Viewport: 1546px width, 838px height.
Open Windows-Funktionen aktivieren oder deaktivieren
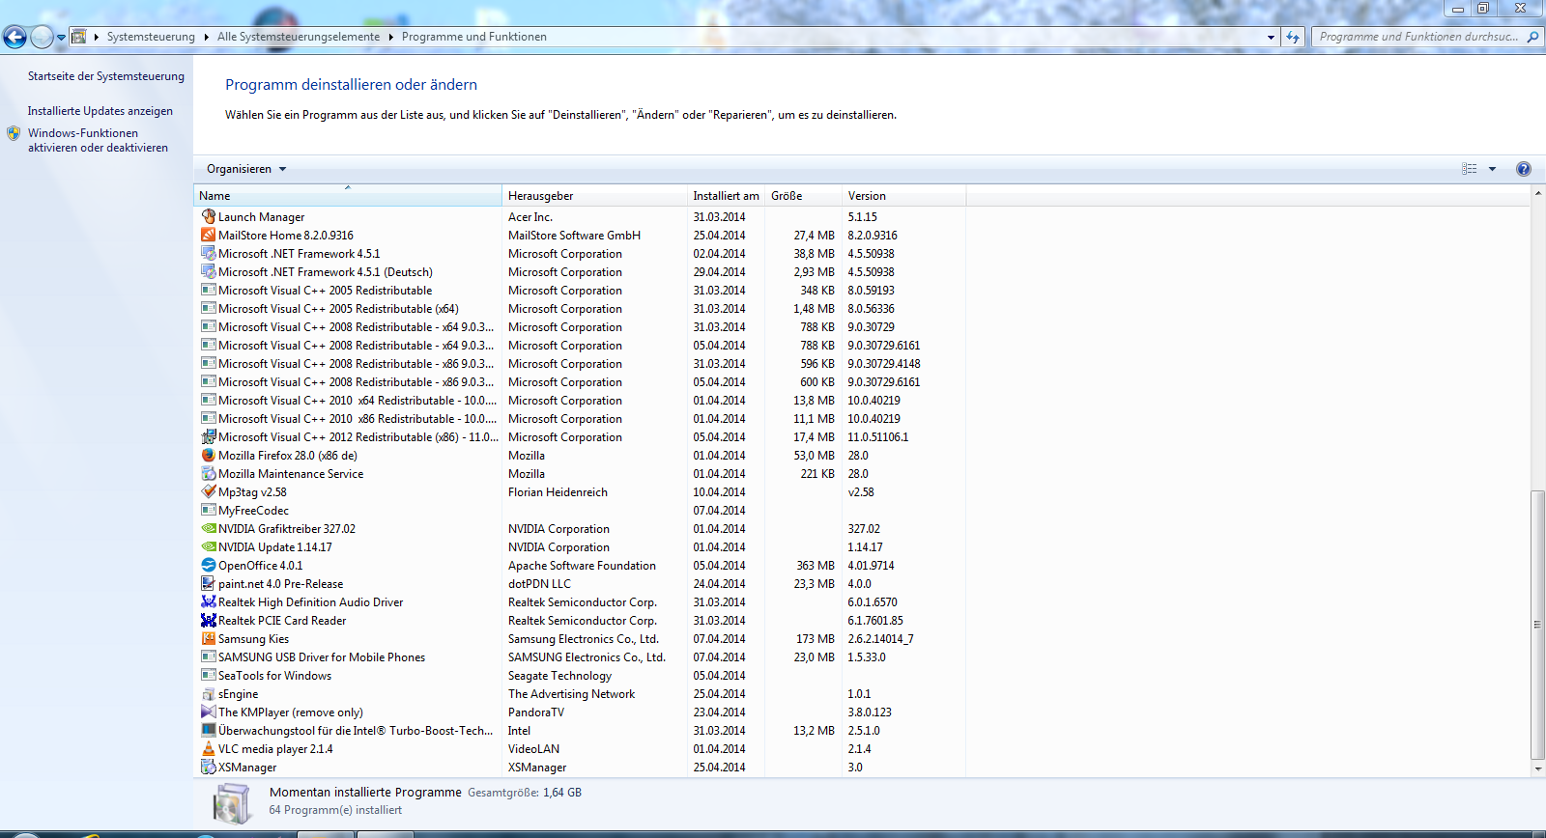tap(98, 140)
